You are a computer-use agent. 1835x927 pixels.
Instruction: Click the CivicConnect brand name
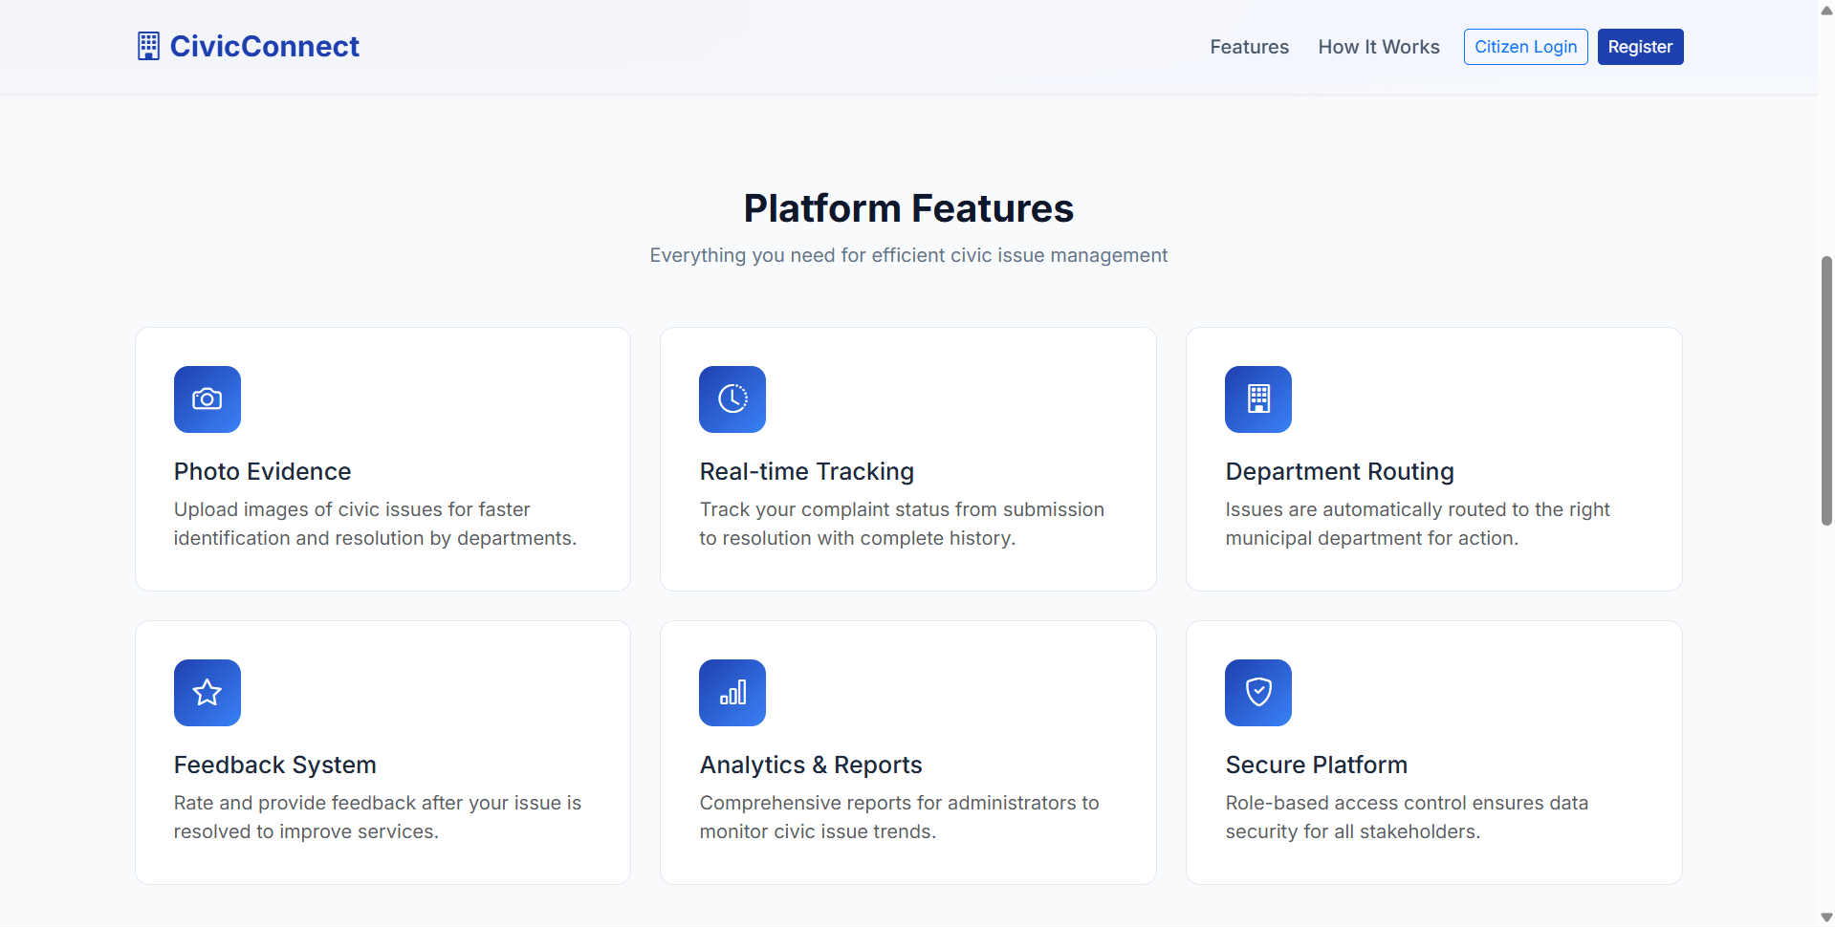[265, 46]
